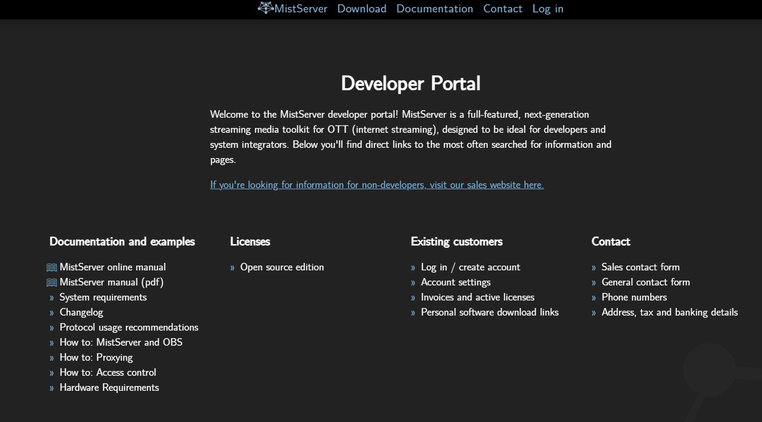View Invoices and active licenses
Screen dimensions: 762x422
point(477,297)
